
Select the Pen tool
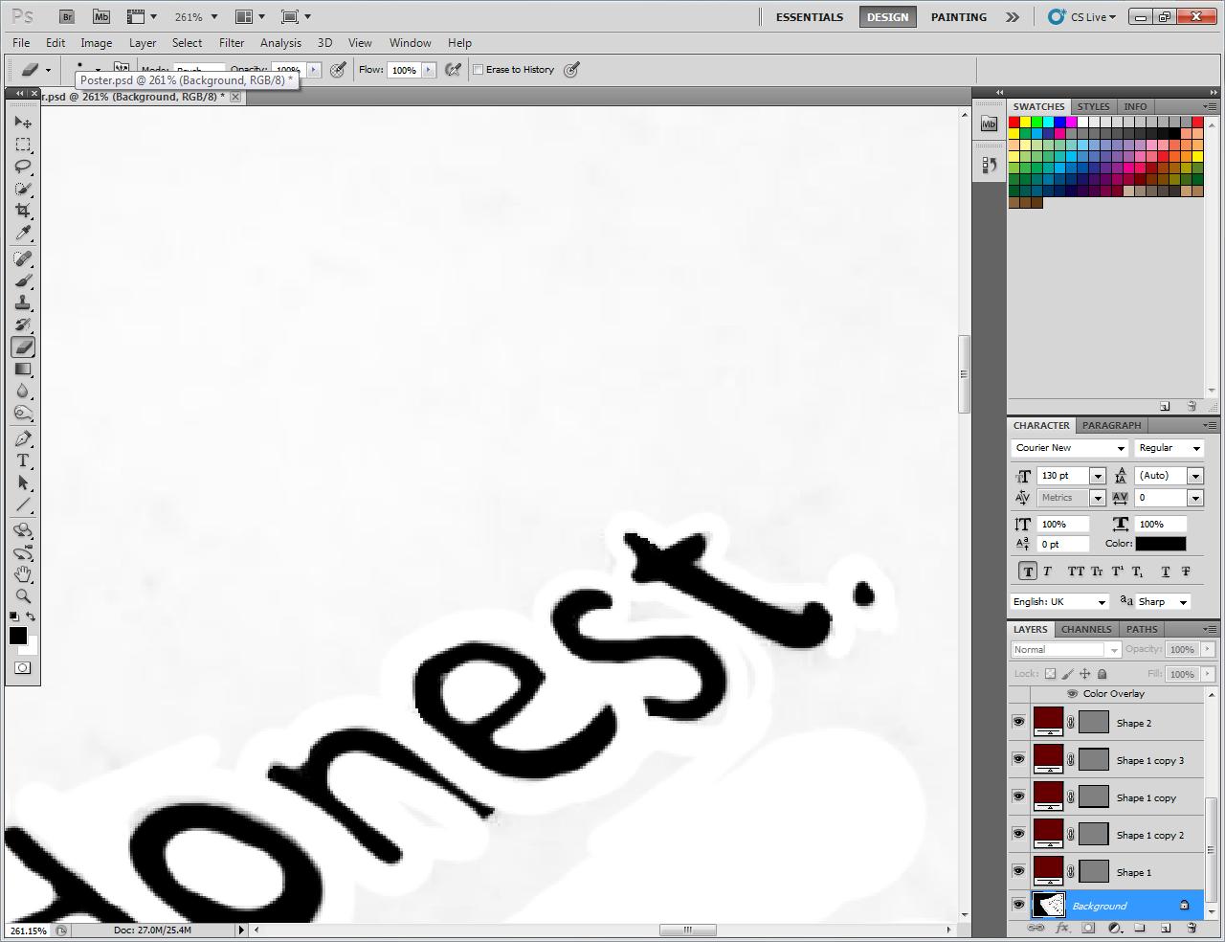pos(23,438)
